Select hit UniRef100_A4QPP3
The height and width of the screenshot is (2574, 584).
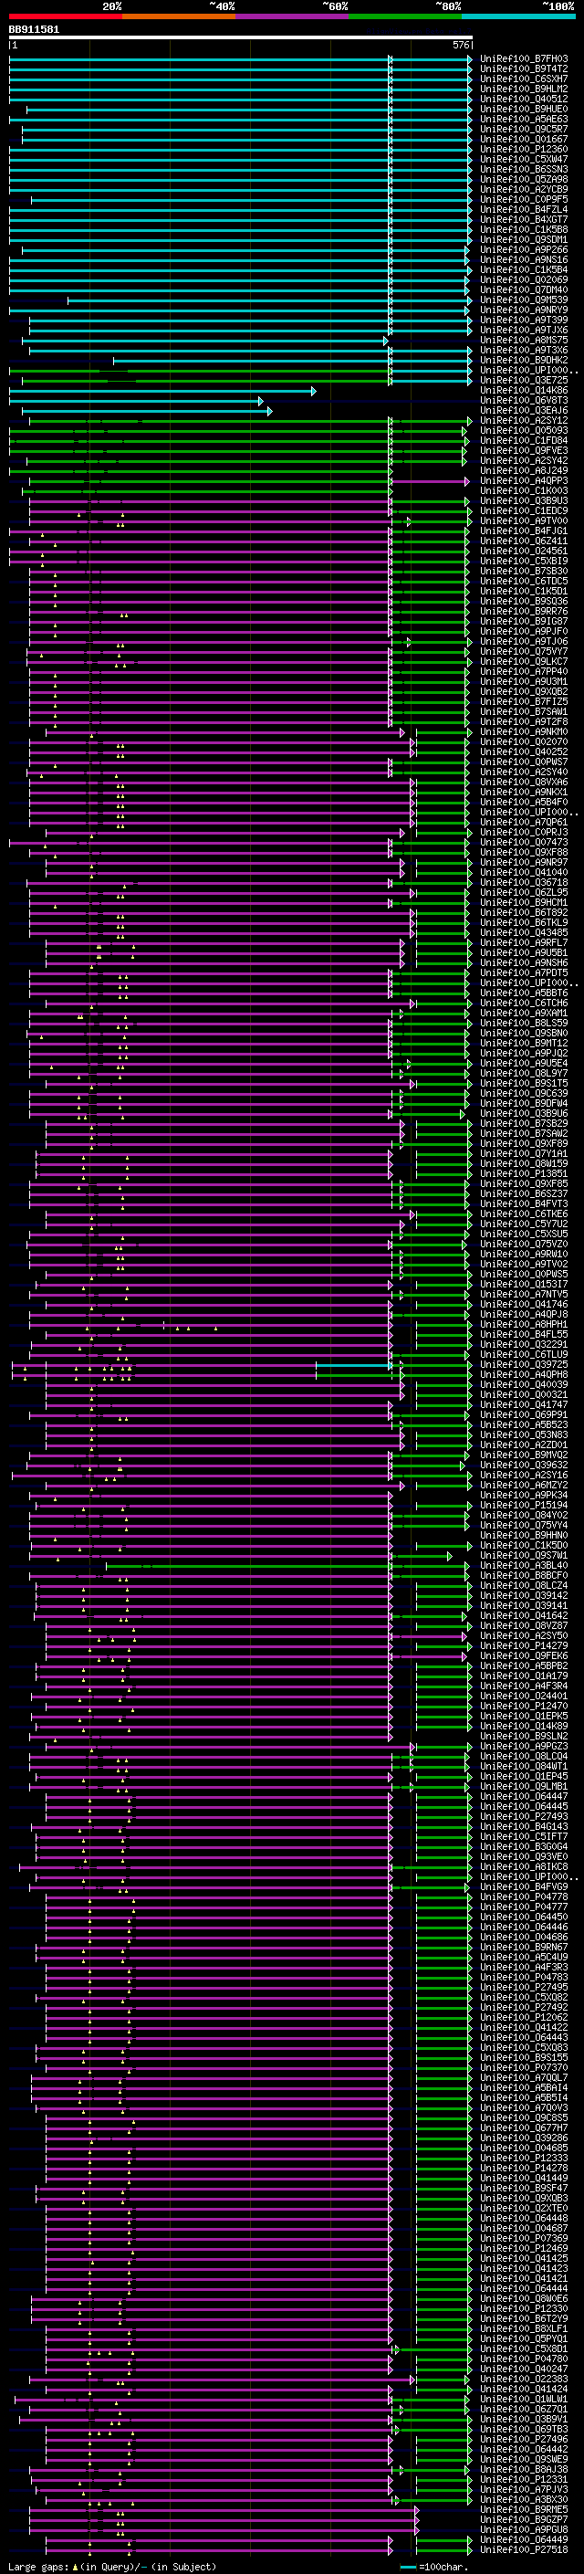pos(524,480)
